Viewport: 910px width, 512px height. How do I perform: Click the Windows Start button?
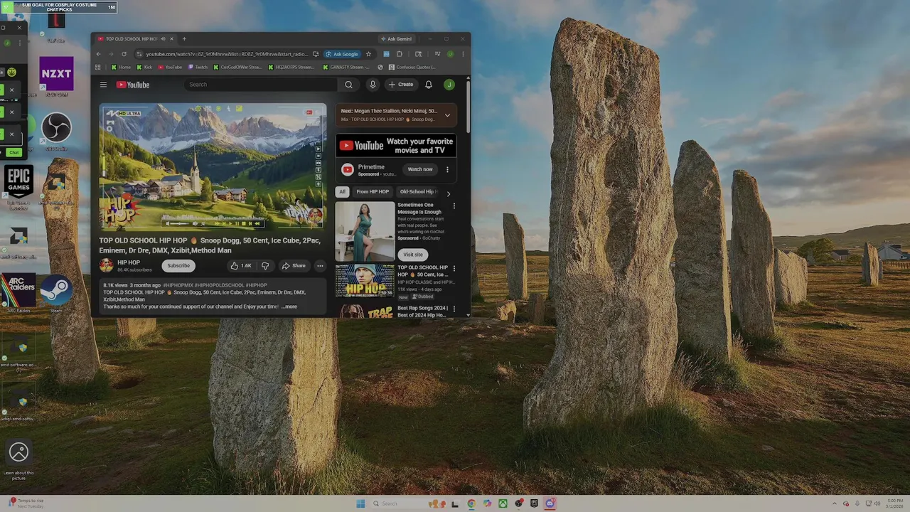coord(360,503)
